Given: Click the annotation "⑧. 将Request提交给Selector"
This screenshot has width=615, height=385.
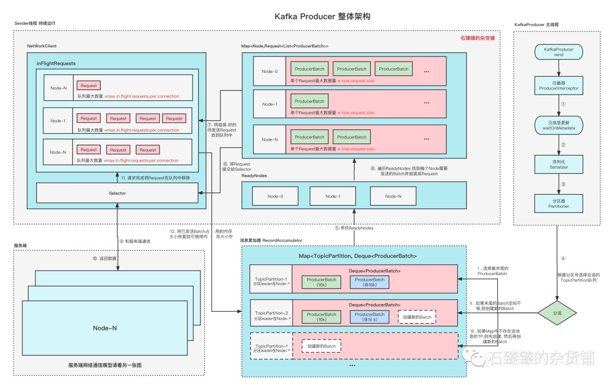Looking at the screenshot, I should click(x=236, y=166).
